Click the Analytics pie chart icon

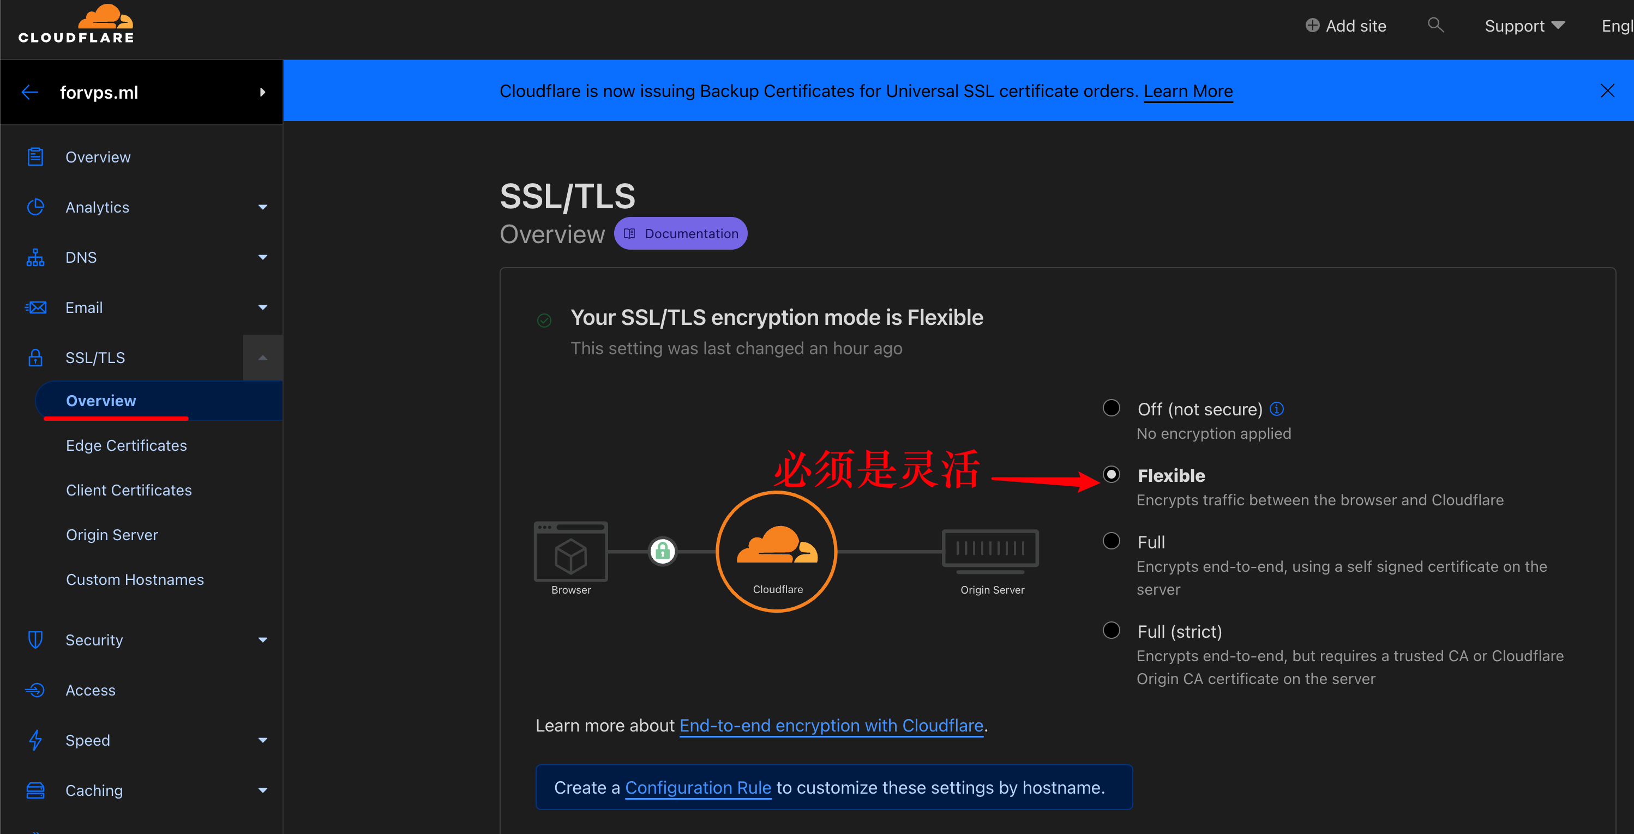pyautogui.click(x=35, y=207)
